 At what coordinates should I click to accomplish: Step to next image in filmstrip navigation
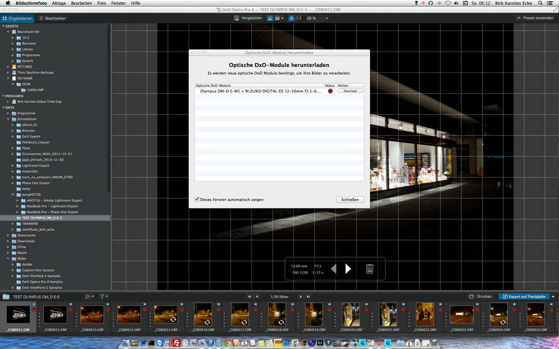(x=300, y=297)
